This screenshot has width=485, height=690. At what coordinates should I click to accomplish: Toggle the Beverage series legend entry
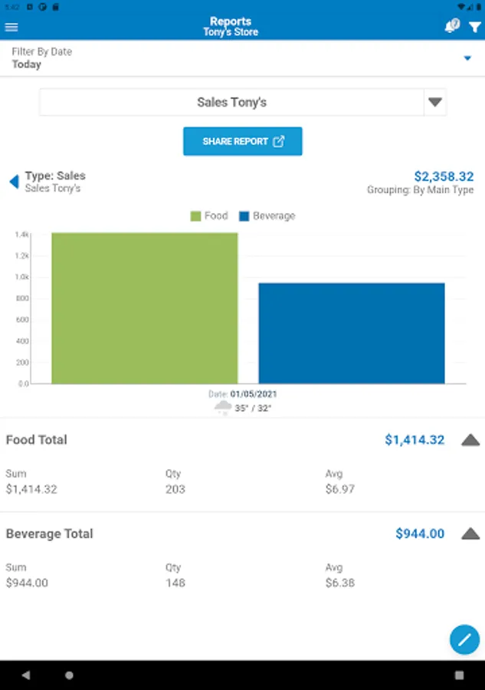click(x=267, y=216)
